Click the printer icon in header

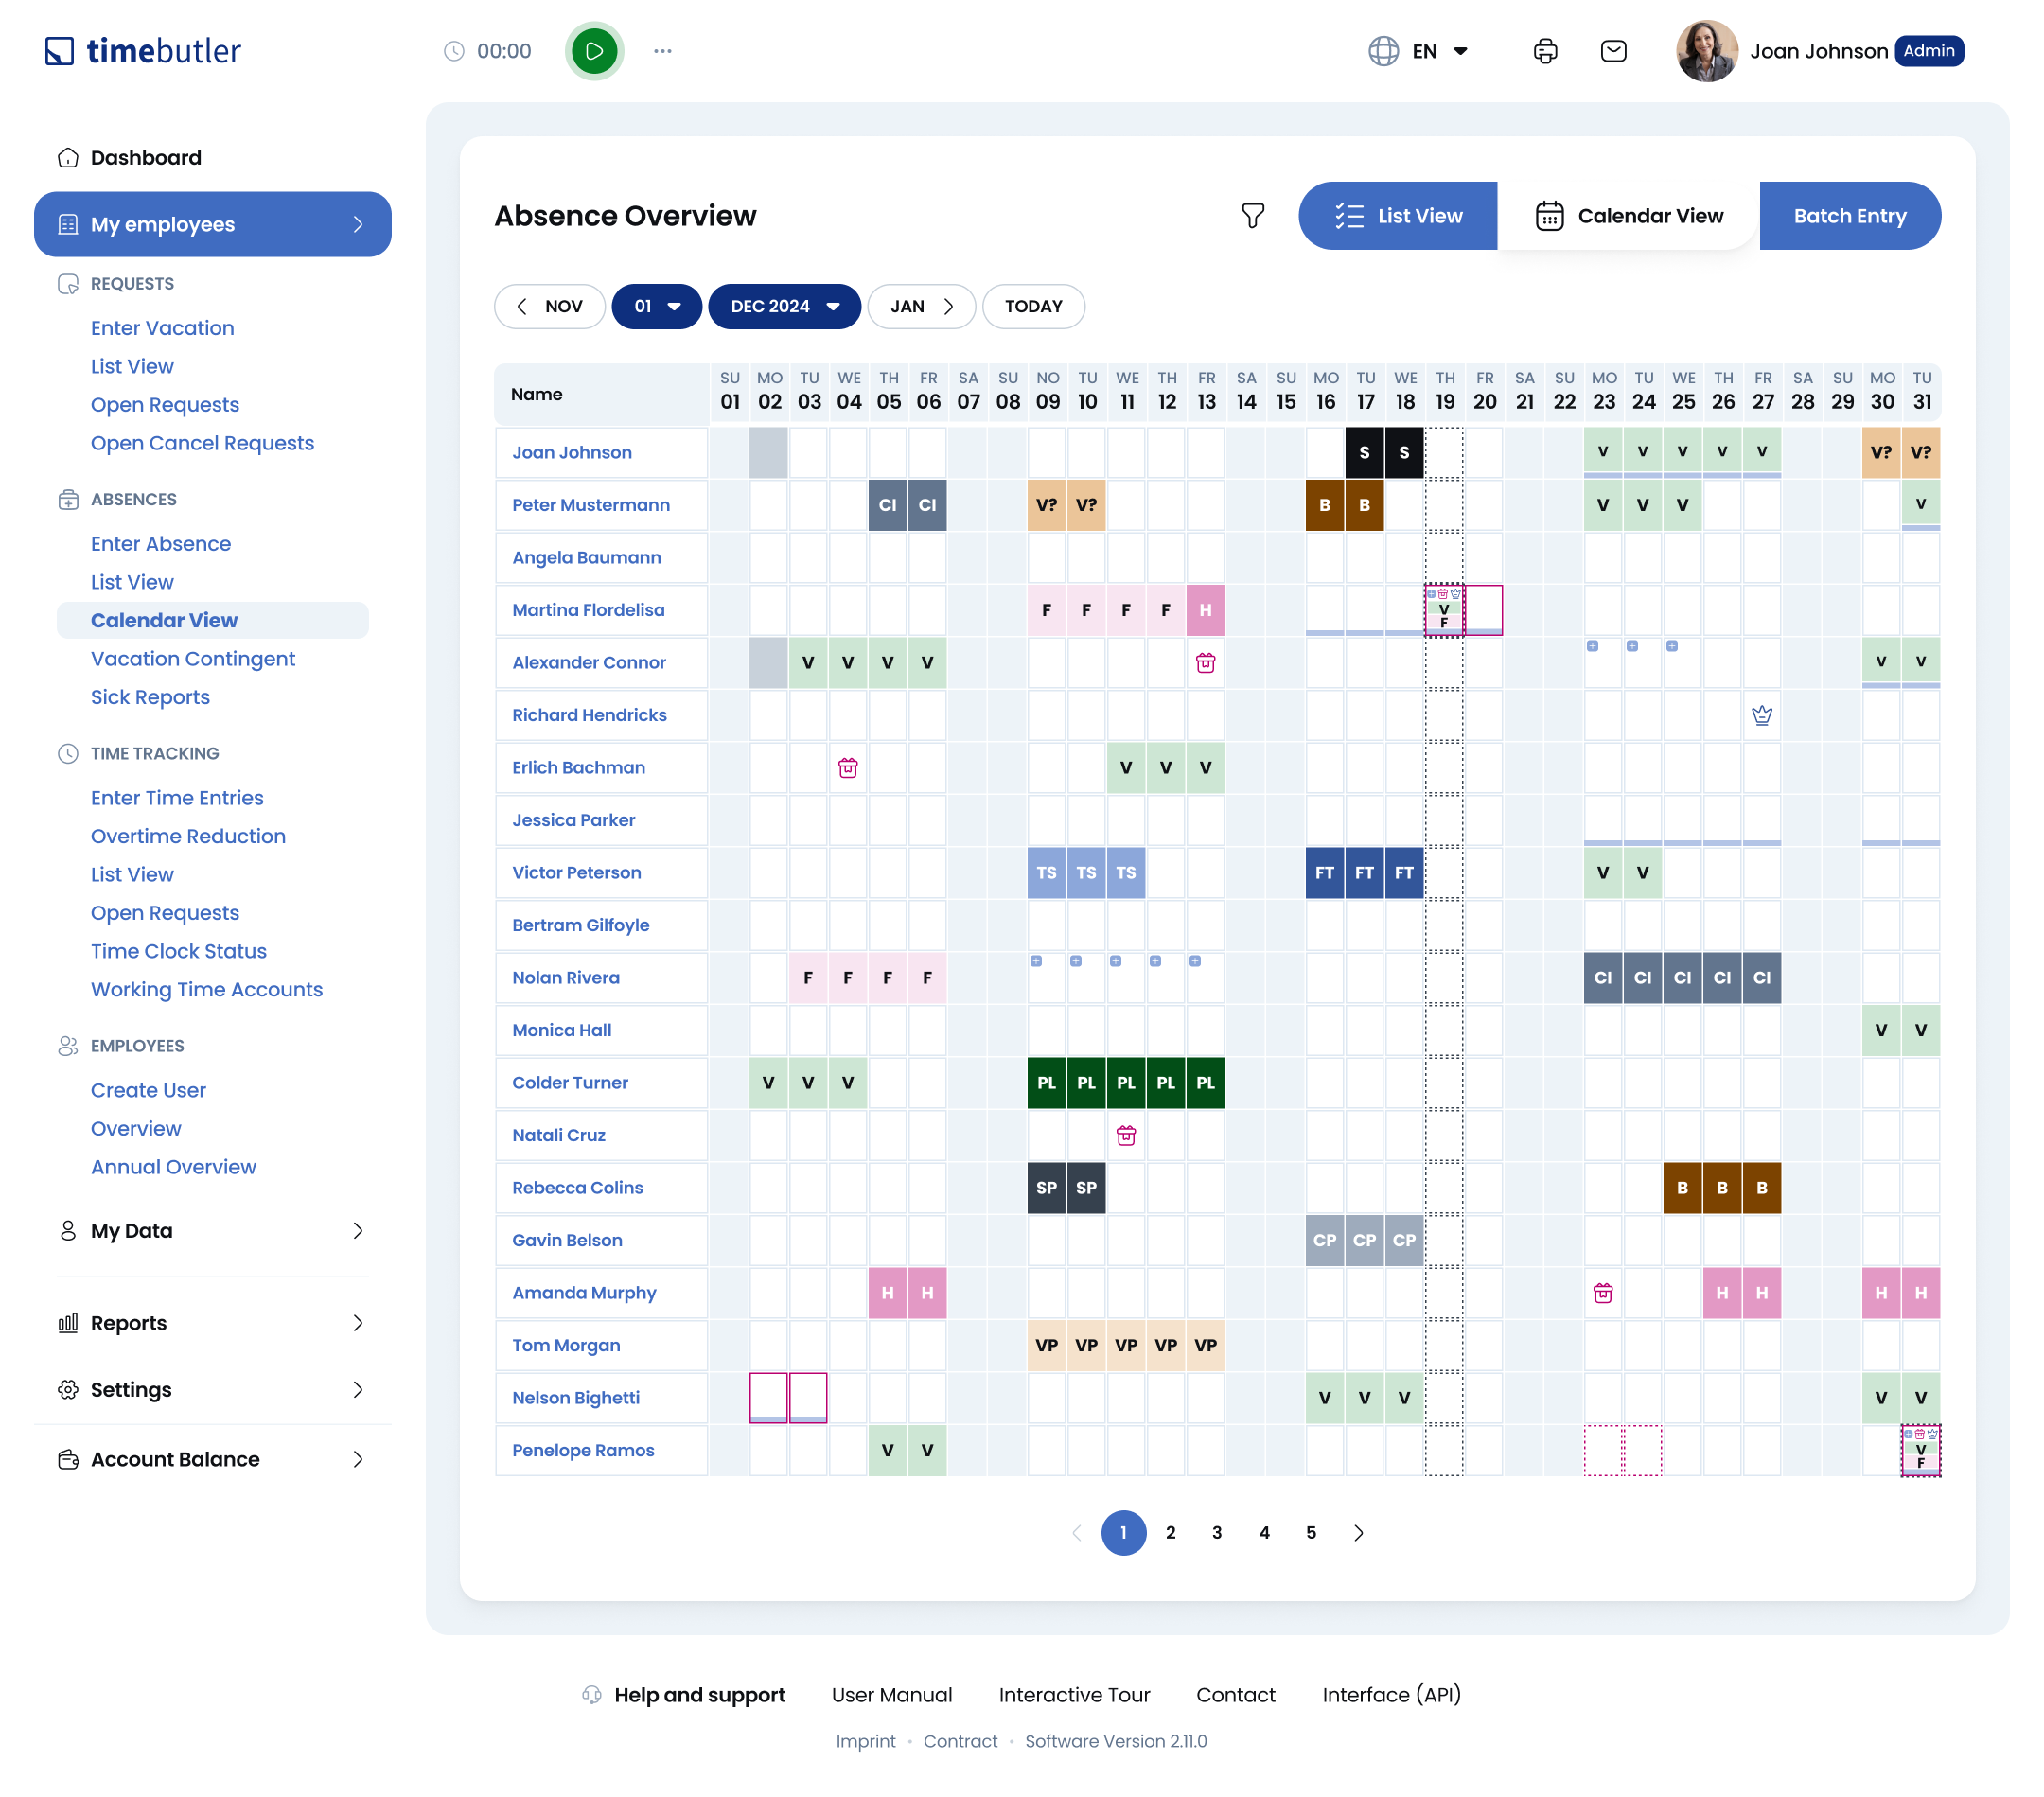(x=1545, y=51)
